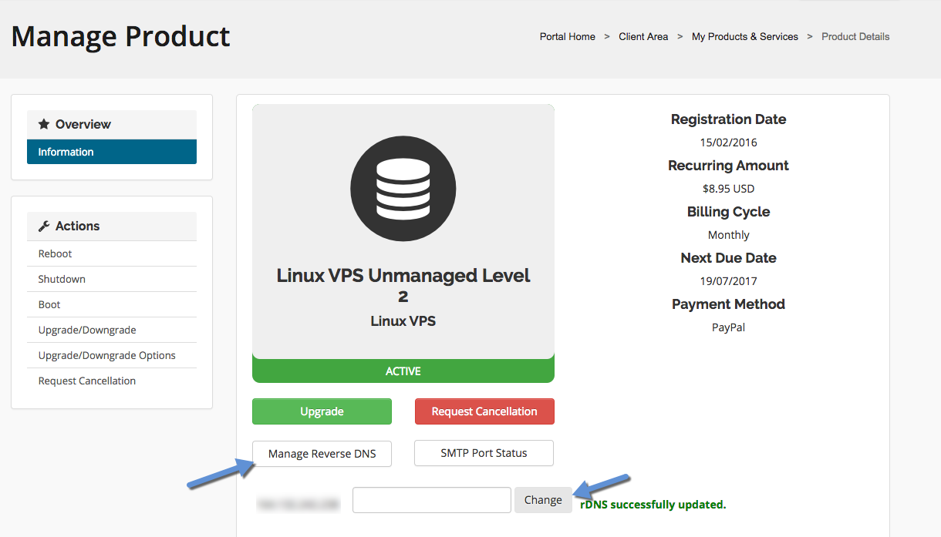Select Reboot from the Actions list

click(56, 253)
